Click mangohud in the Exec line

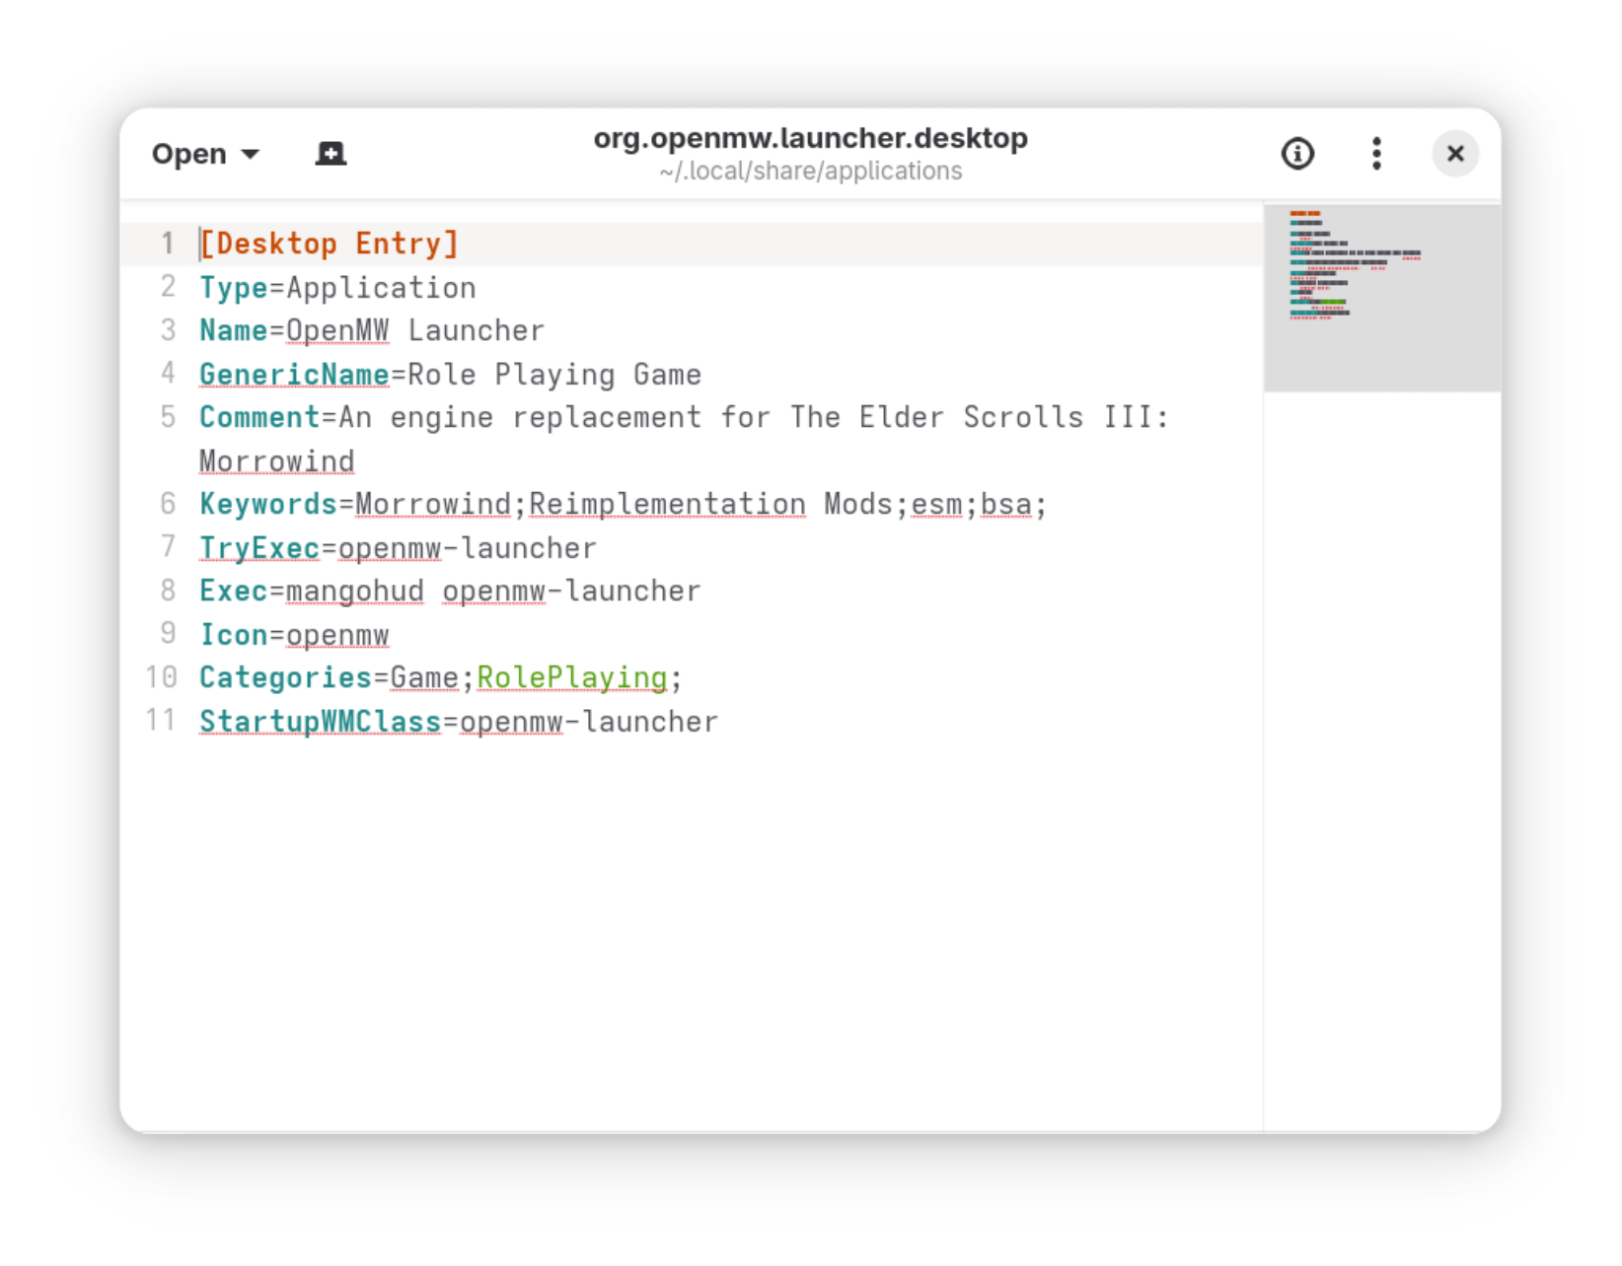pos(354,592)
